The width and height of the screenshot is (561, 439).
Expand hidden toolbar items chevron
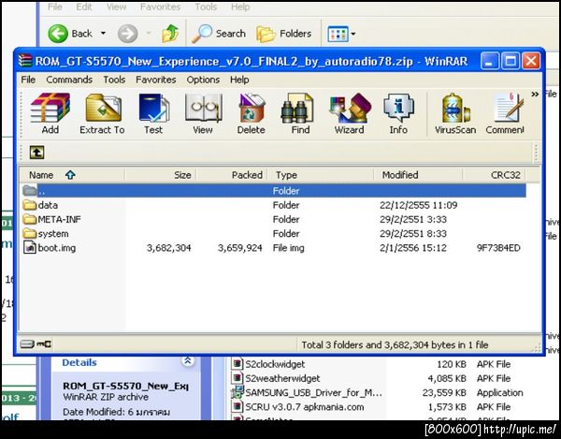535,95
